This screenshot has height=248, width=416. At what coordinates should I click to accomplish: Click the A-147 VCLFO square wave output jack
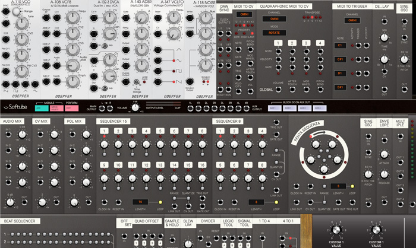[158, 71]
